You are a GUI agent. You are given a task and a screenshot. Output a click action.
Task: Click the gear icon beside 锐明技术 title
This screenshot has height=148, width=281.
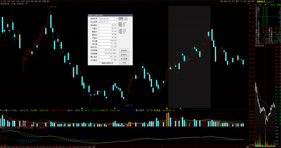coord(26,3)
